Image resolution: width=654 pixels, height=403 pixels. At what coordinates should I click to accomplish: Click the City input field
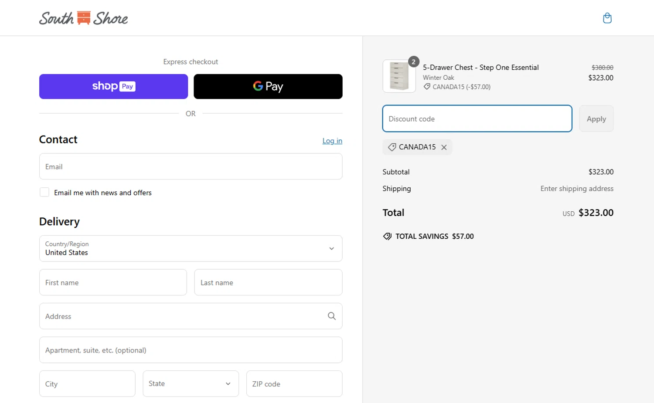[87, 384]
